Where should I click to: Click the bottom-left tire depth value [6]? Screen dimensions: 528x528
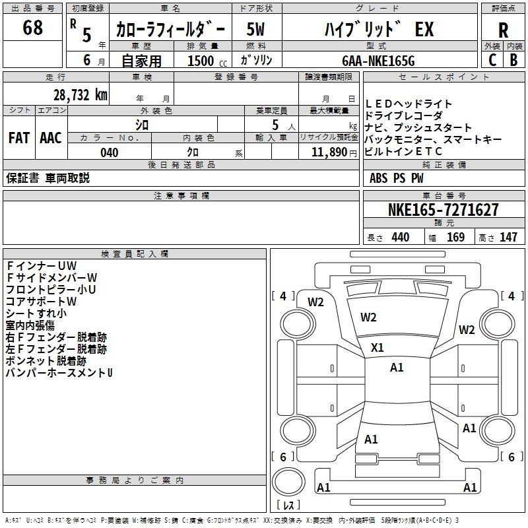(x=283, y=457)
